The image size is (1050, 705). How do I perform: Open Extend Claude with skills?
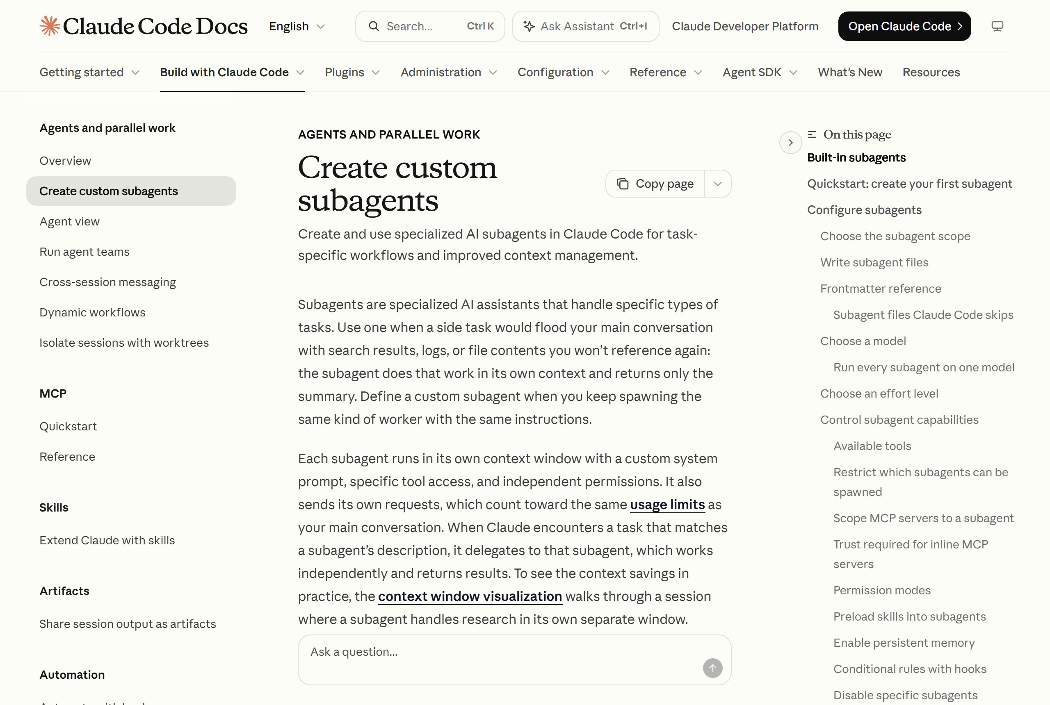tap(107, 540)
